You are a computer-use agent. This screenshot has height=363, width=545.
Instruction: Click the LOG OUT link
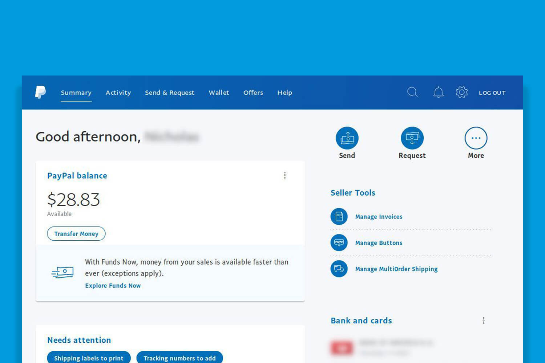[x=492, y=93]
